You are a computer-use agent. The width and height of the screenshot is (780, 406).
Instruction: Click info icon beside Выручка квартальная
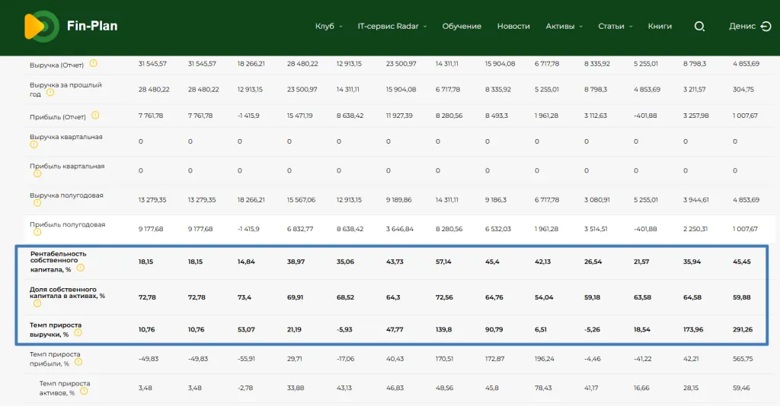click(34, 144)
